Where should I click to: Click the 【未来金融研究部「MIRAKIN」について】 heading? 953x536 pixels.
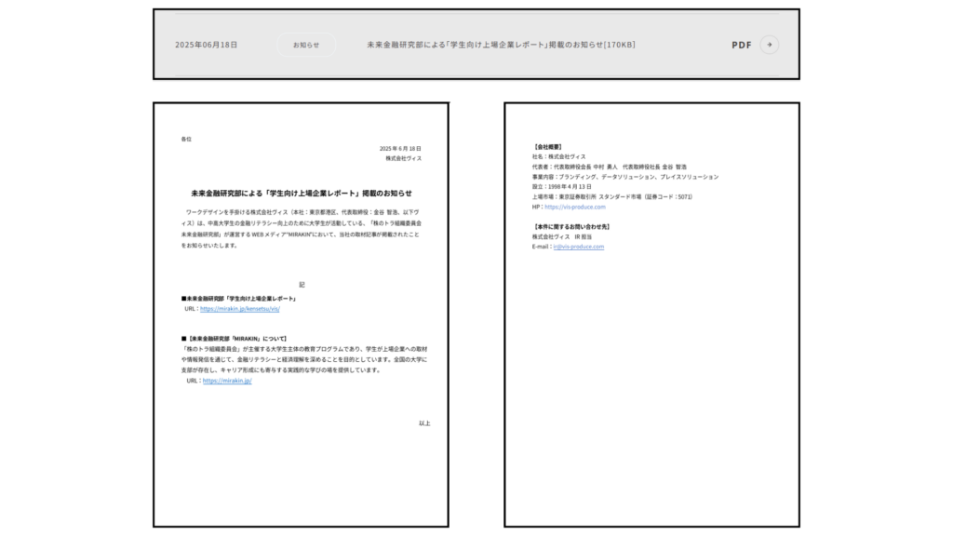click(x=234, y=339)
